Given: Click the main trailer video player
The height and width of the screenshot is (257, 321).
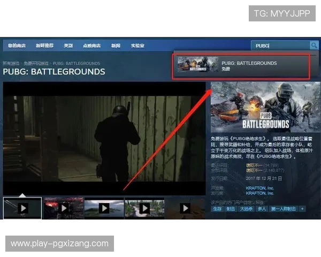Looking at the screenshot, I should point(104,139).
